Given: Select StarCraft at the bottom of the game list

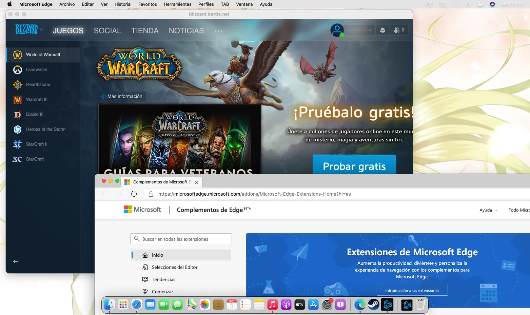Looking at the screenshot, I should (x=43, y=159).
